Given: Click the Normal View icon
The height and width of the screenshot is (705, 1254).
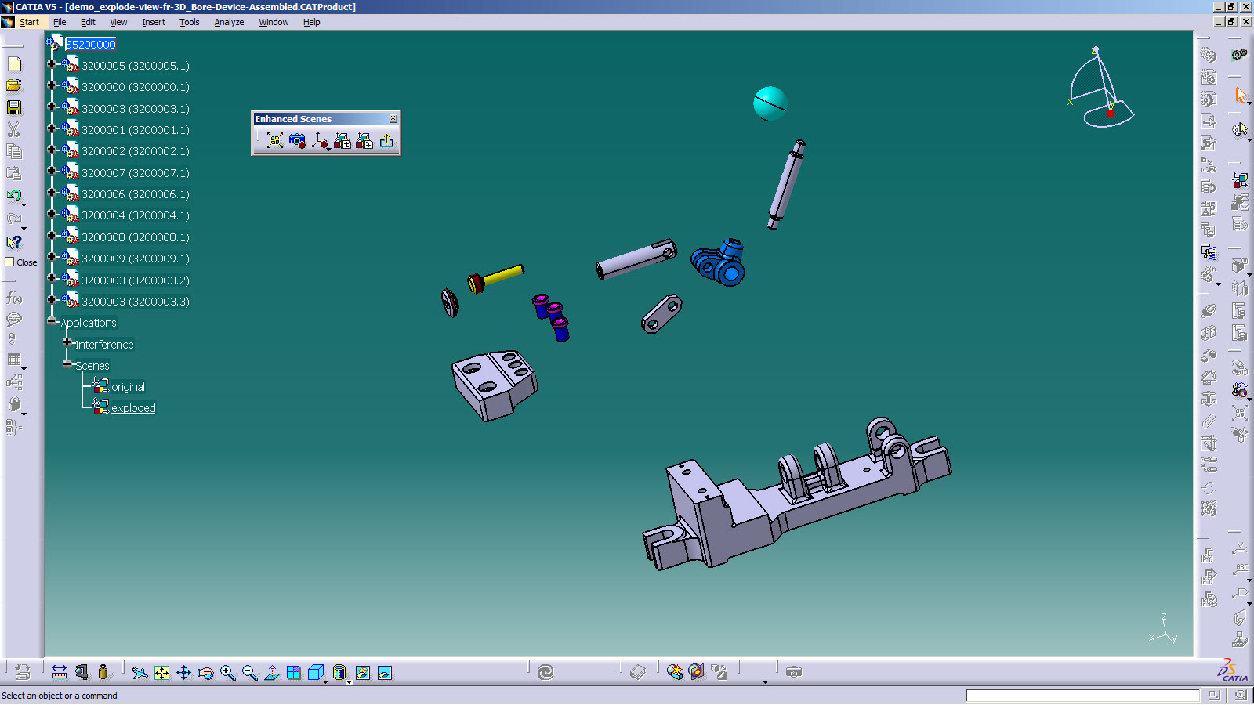Looking at the screenshot, I should (271, 673).
